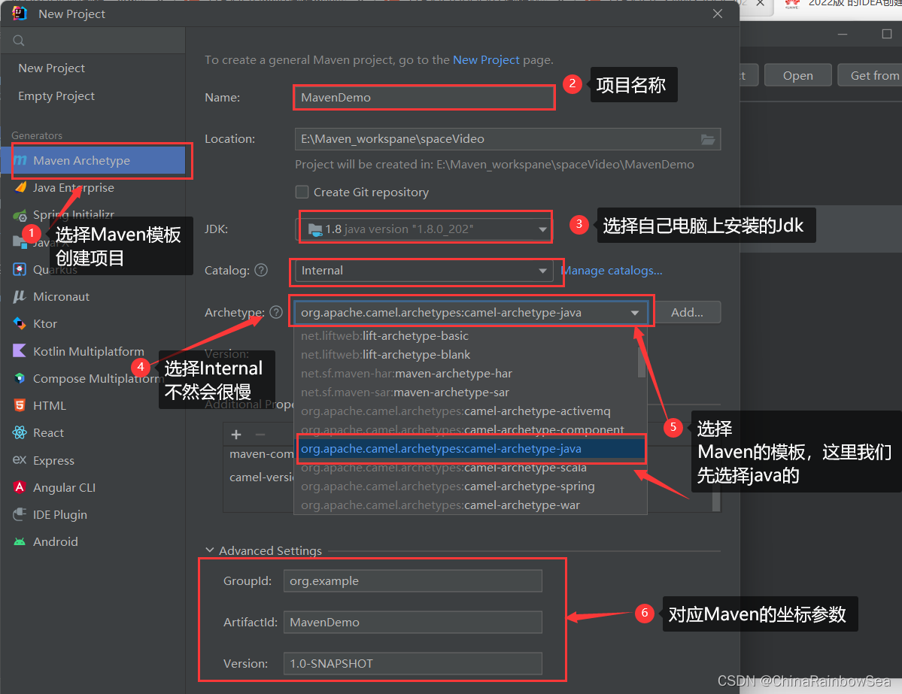Enable Create Git repository checkbox

point(302,192)
